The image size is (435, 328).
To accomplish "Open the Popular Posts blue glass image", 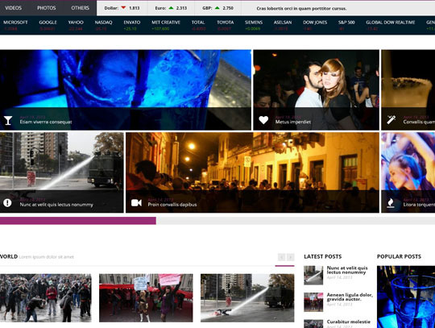I will tap(406, 297).
